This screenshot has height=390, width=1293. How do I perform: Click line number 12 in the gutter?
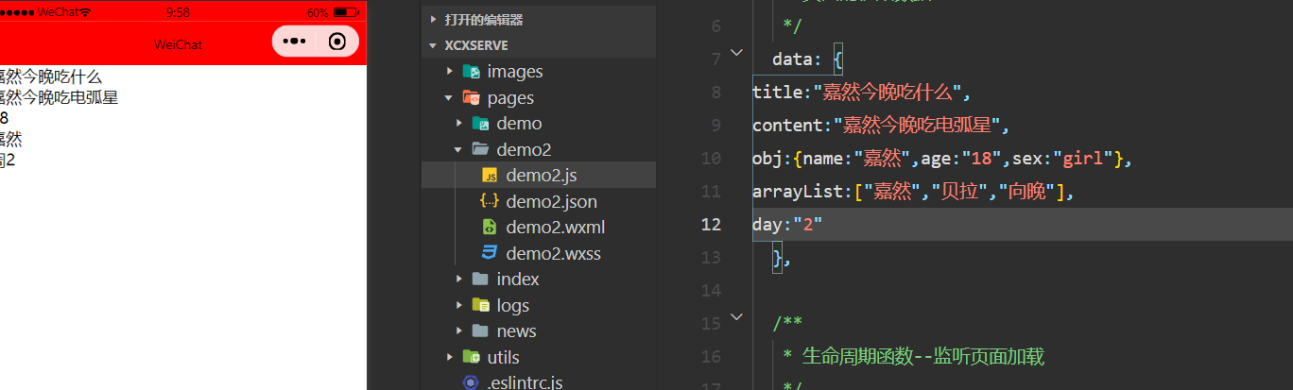(709, 225)
